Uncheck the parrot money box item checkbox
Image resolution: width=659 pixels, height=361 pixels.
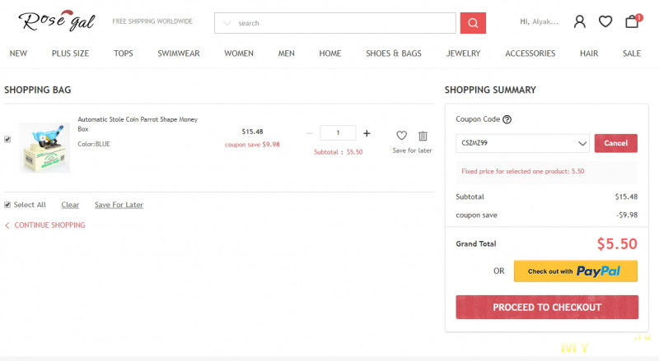click(x=7, y=139)
